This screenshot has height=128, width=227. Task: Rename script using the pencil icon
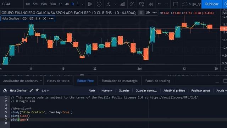click(31, 91)
